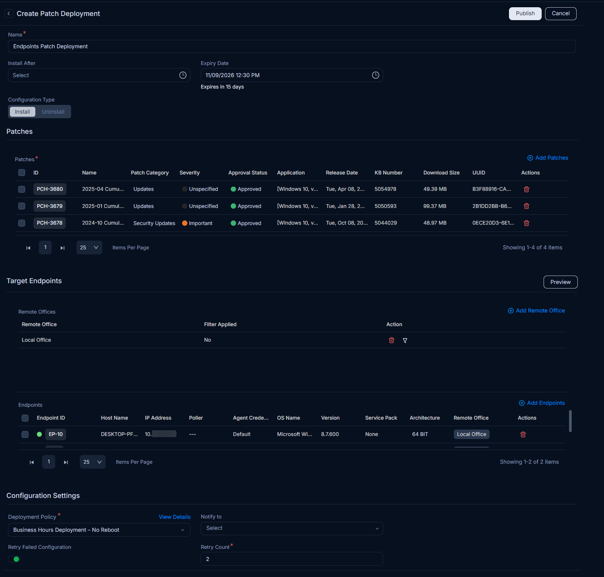Click Approval Status column header
Screen dimensions: 604x577
click(x=248, y=173)
